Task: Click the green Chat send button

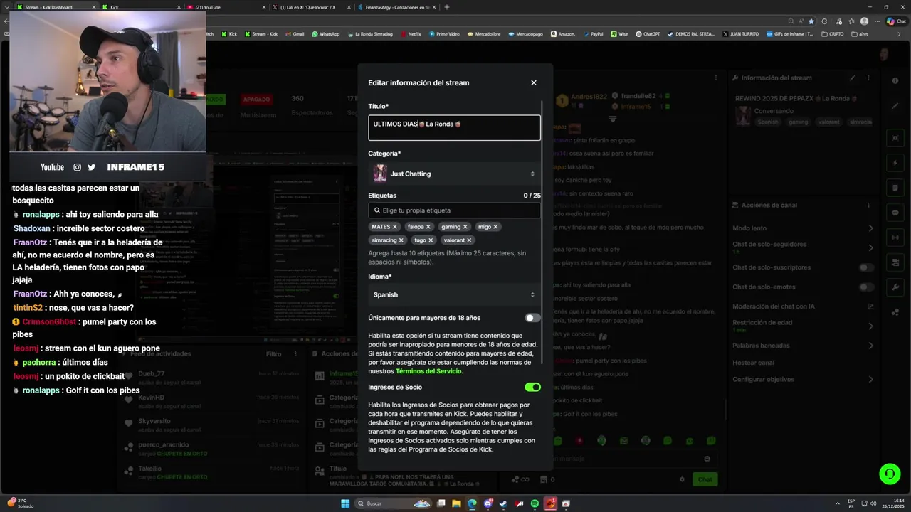Action: click(705, 479)
